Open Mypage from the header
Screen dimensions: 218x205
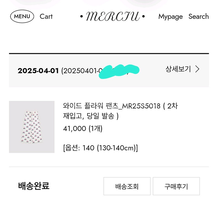170,16
